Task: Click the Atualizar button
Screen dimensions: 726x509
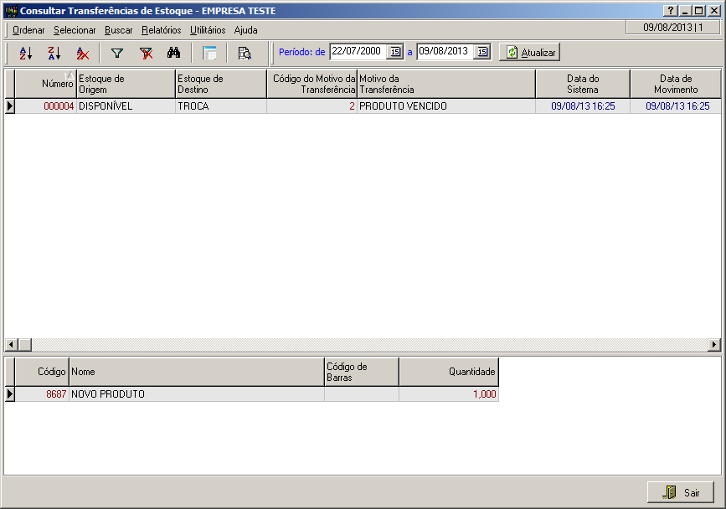Action: pyautogui.click(x=530, y=52)
